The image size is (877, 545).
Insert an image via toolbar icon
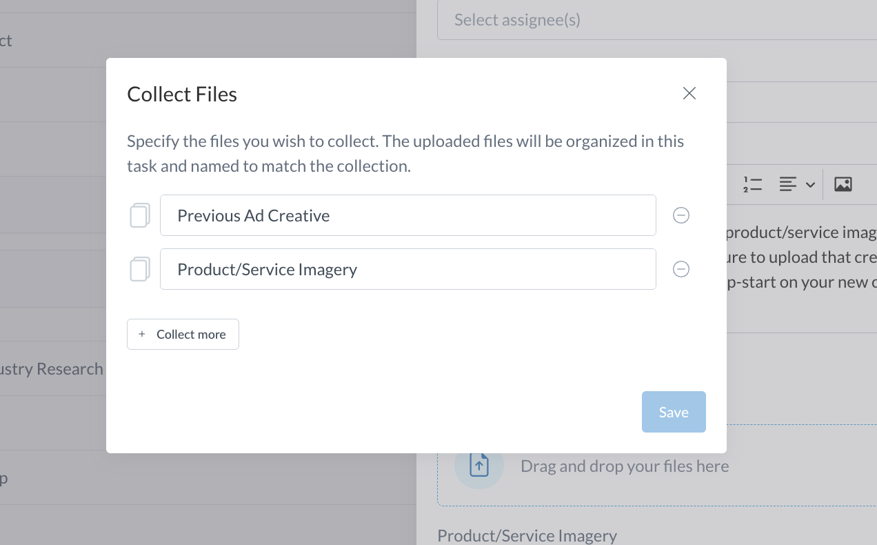[843, 184]
